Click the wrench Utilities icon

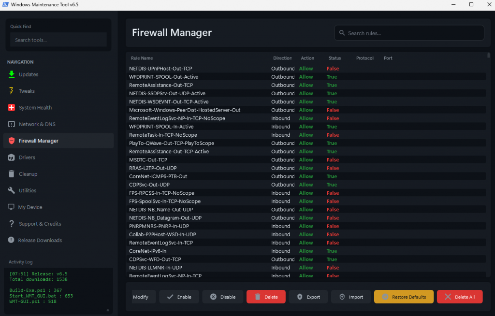pos(12,190)
